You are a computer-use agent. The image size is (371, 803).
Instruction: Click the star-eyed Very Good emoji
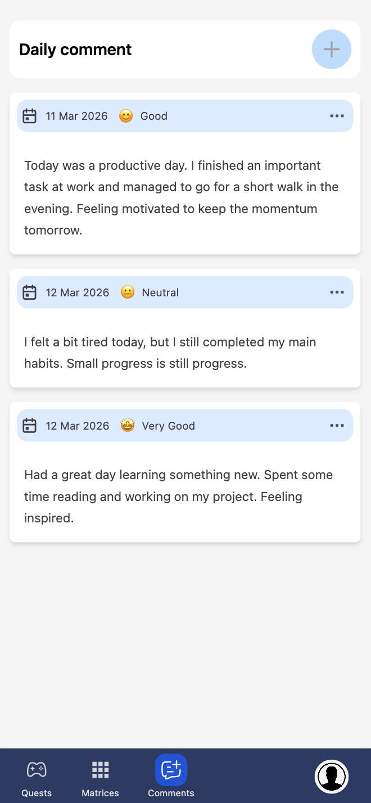[128, 426]
